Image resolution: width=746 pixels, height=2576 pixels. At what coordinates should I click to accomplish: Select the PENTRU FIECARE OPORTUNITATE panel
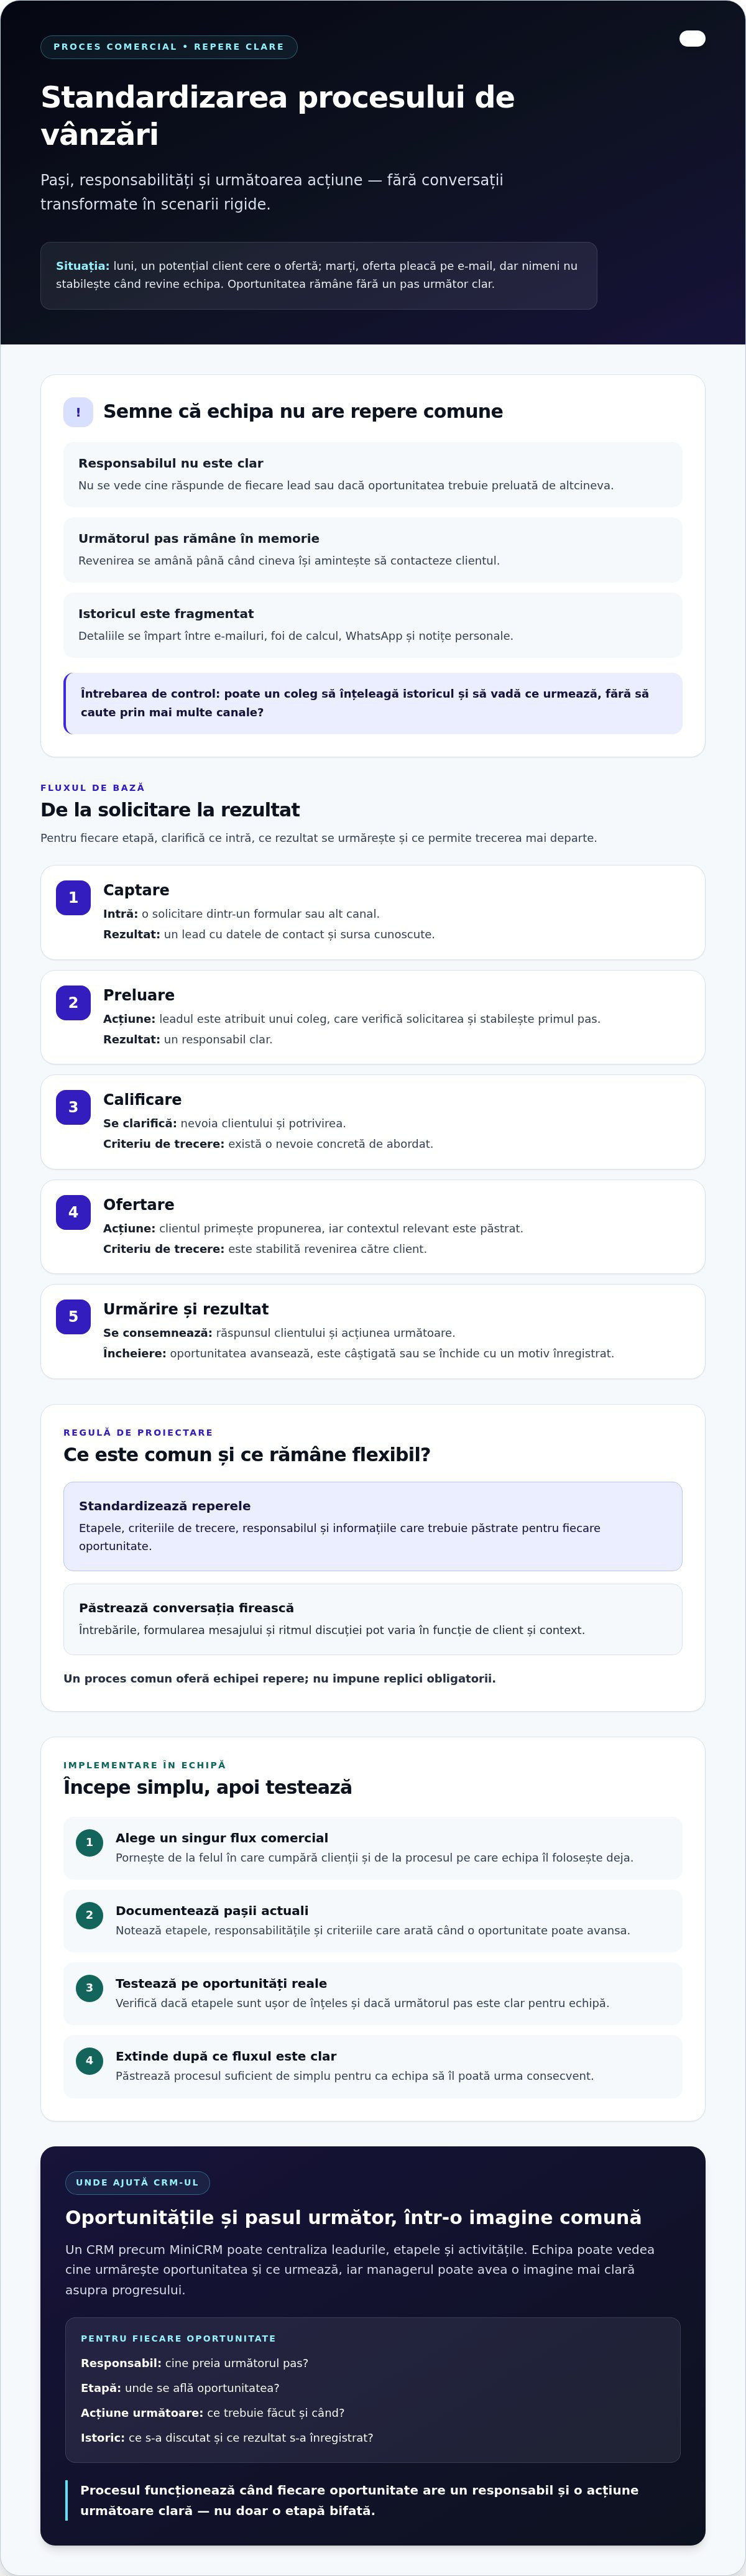[373, 2389]
